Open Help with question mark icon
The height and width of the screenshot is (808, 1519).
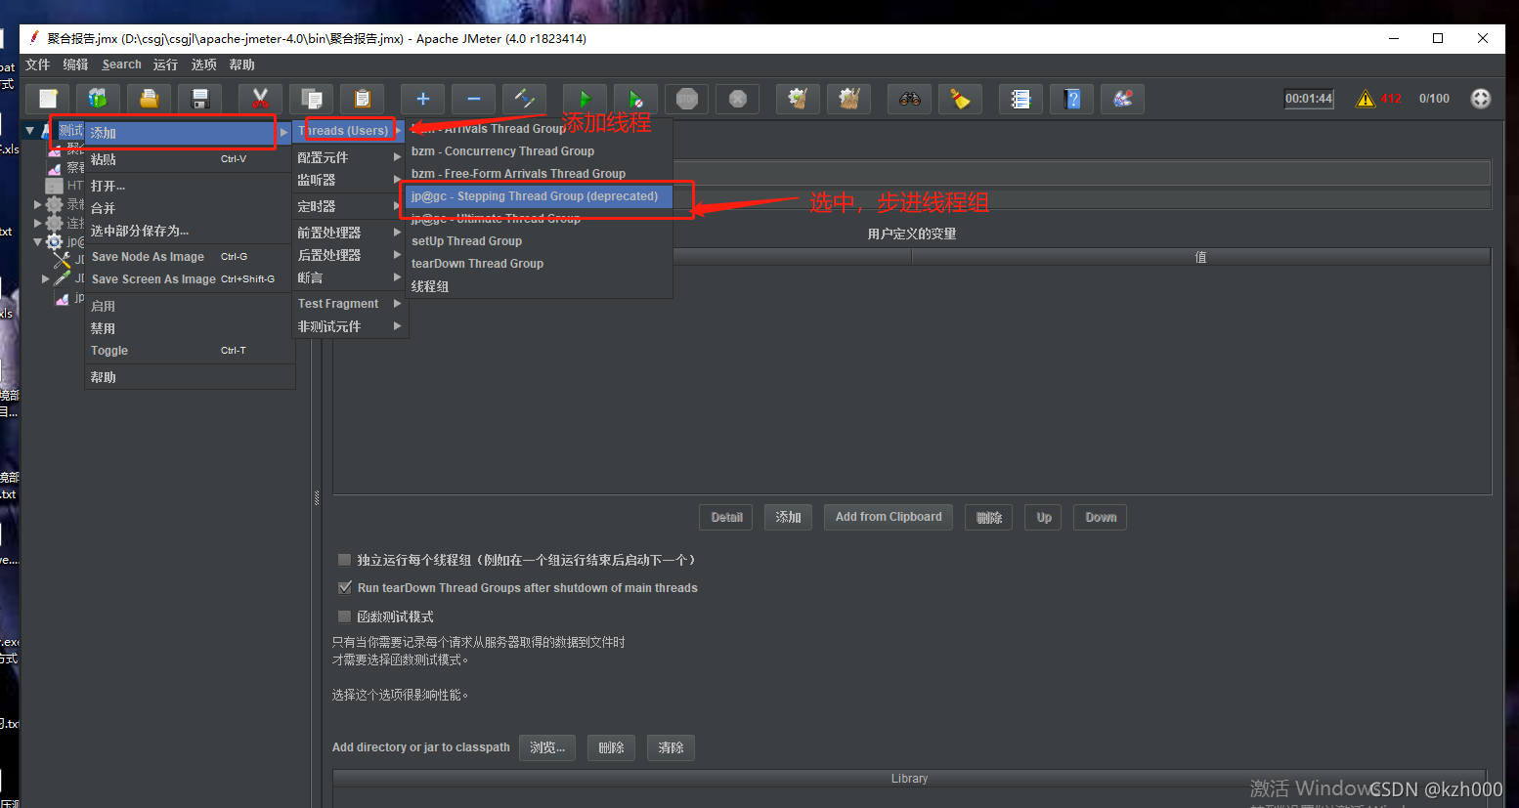(1072, 99)
